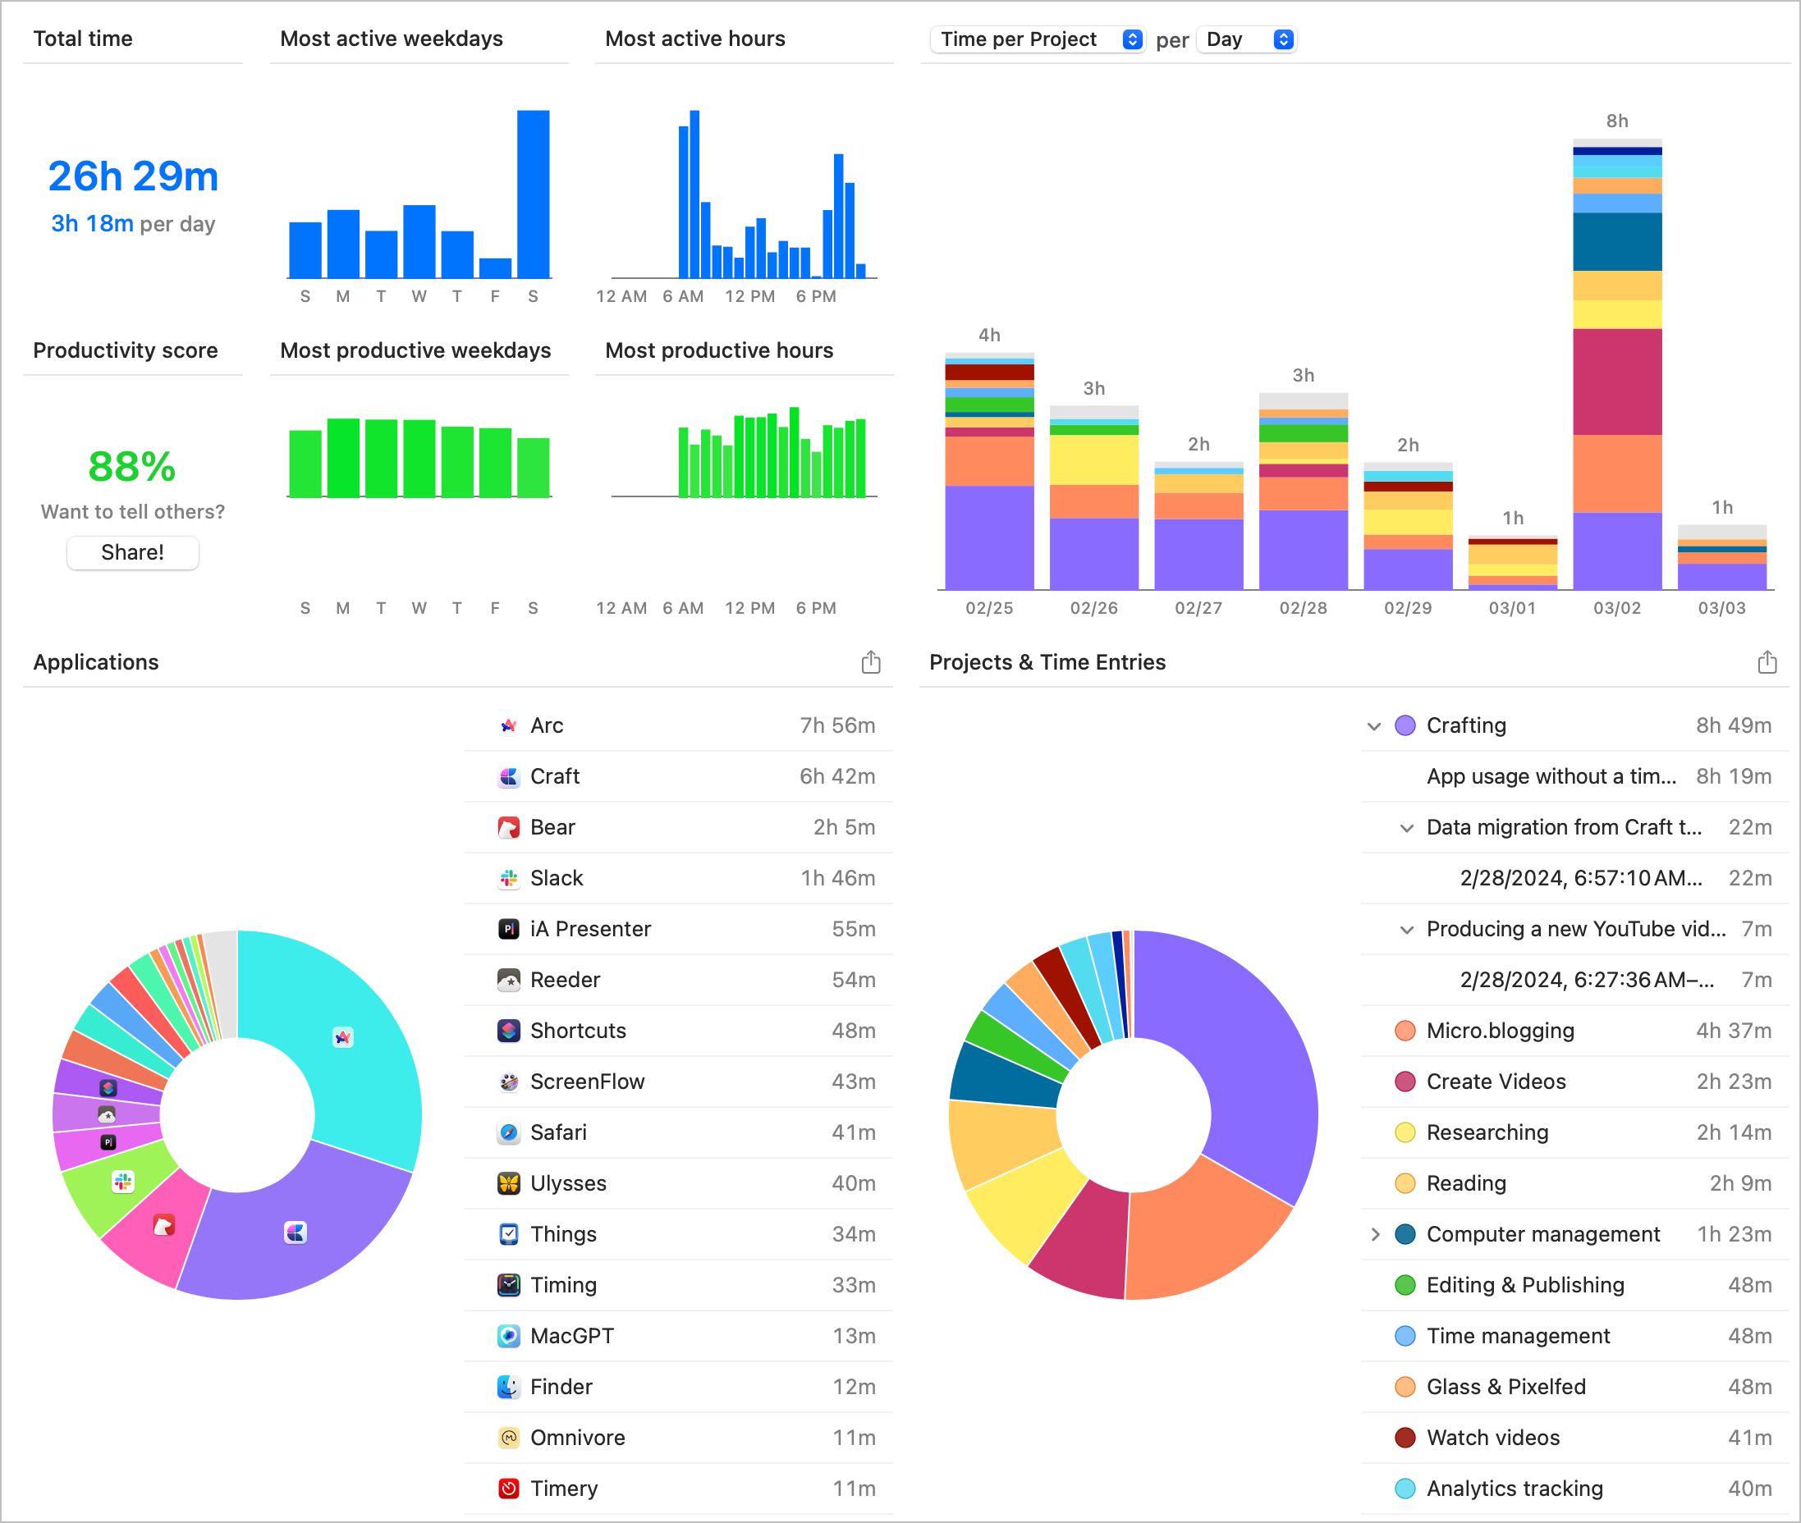Collapse Data migration from Craft entry

[x=1406, y=828]
